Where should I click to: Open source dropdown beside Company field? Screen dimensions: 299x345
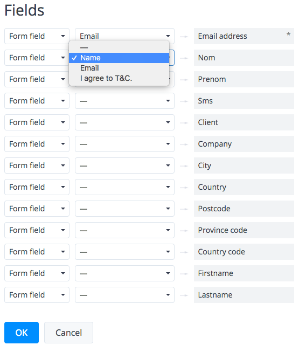point(124,144)
